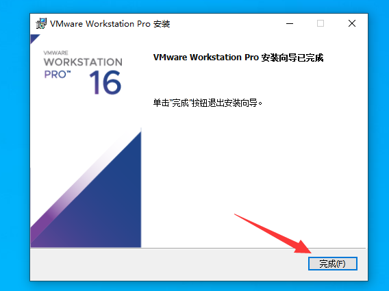The height and width of the screenshot is (291, 389).
Task: Click the small blue corner triangle graphic
Action: pyautogui.click(x=34, y=38)
